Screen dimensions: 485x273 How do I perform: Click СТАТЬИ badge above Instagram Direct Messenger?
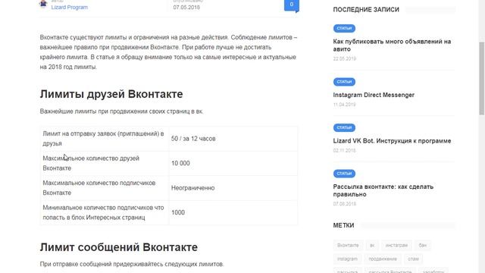344,82
